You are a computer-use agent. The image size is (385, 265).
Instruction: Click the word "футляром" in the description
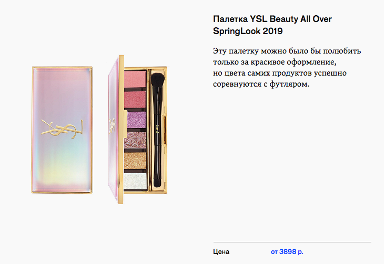pos(288,84)
